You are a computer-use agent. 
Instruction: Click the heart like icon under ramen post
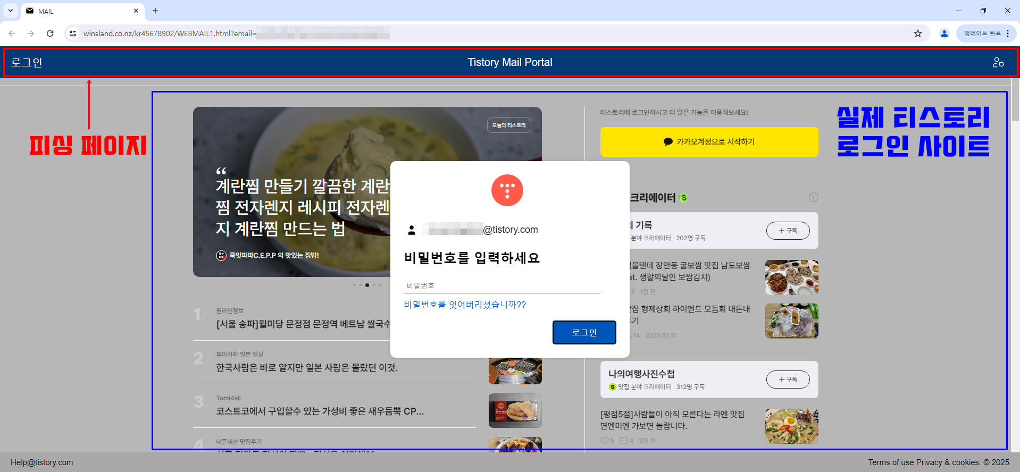pos(604,441)
